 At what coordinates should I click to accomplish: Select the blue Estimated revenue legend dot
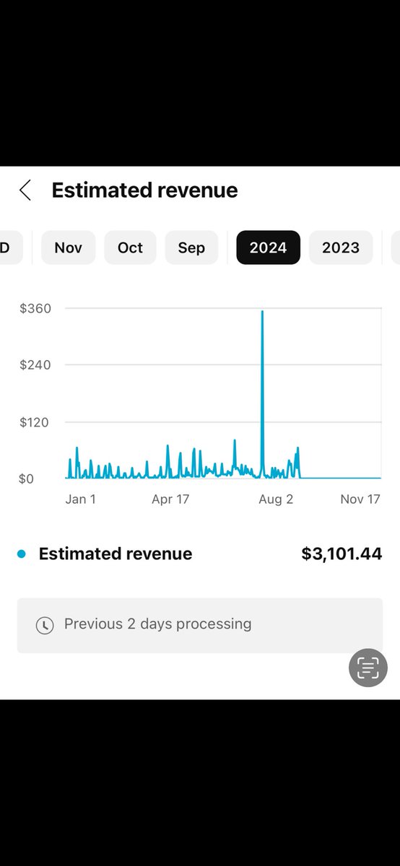22,554
